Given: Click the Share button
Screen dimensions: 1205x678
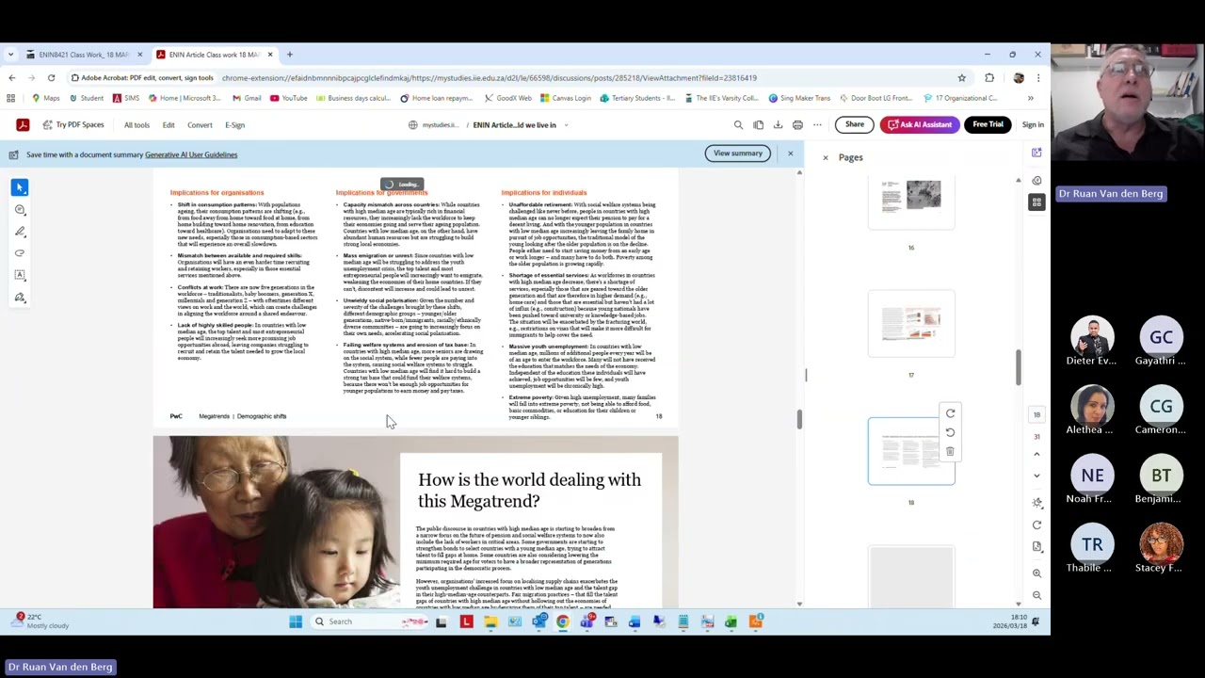Looking at the screenshot, I should (x=855, y=124).
